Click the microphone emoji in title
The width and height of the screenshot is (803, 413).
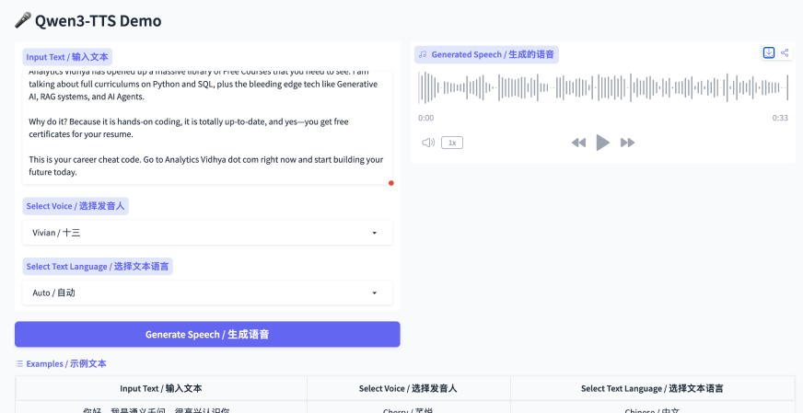tap(23, 20)
